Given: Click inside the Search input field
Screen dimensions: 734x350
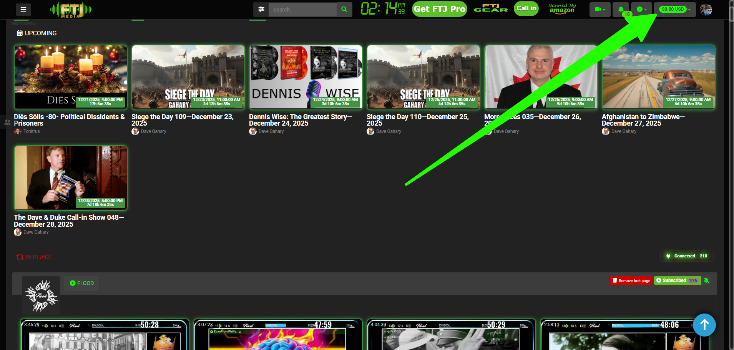Looking at the screenshot, I should tap(302, 10).
